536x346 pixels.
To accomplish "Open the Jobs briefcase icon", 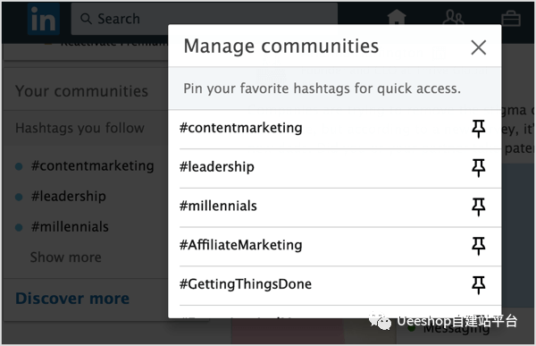I will pos(511,18).
